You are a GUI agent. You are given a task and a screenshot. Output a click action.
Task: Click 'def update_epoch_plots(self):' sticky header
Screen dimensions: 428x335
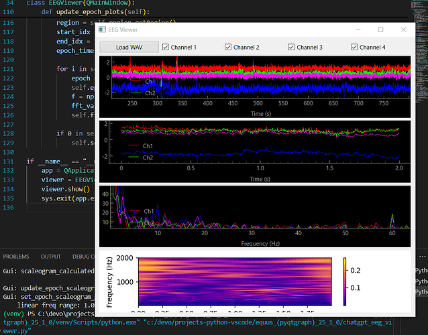pos(95,12)
